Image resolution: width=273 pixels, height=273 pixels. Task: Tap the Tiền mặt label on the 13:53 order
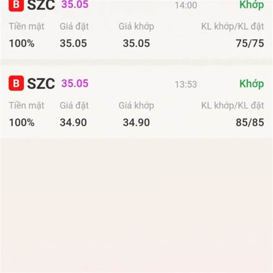coord(26,106)
